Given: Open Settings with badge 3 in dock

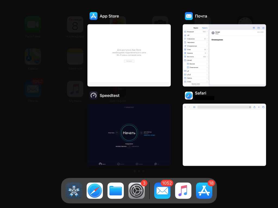Looking at the screenshot, I should point(137,191).
